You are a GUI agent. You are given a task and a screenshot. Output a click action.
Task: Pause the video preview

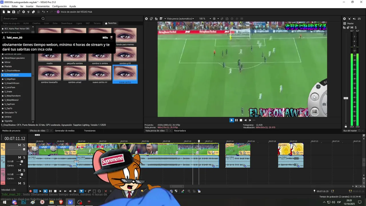tap(236, 120)
